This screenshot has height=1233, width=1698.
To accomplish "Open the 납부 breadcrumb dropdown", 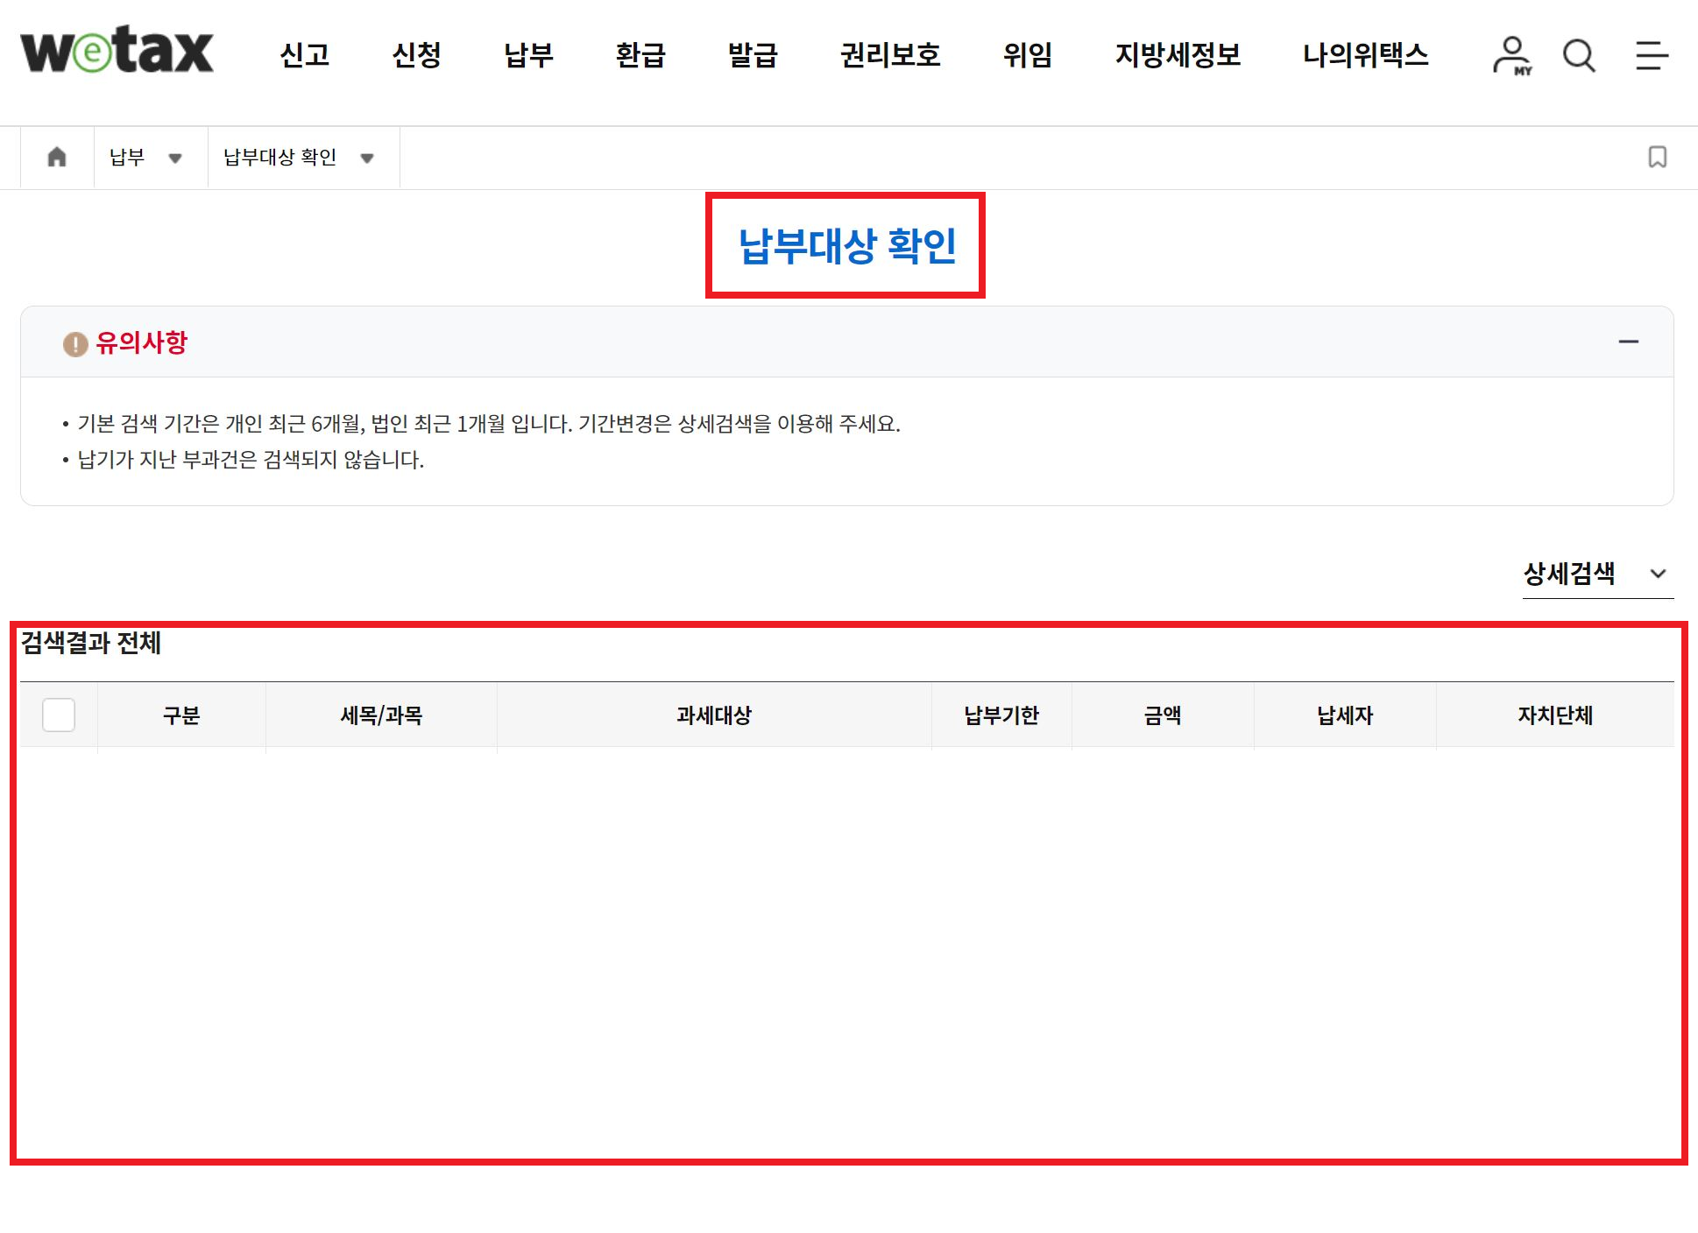I will [x=145, y=158].
